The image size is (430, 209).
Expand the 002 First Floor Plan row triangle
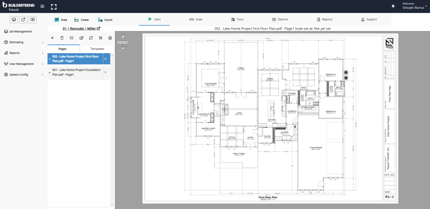pos(49,59)
